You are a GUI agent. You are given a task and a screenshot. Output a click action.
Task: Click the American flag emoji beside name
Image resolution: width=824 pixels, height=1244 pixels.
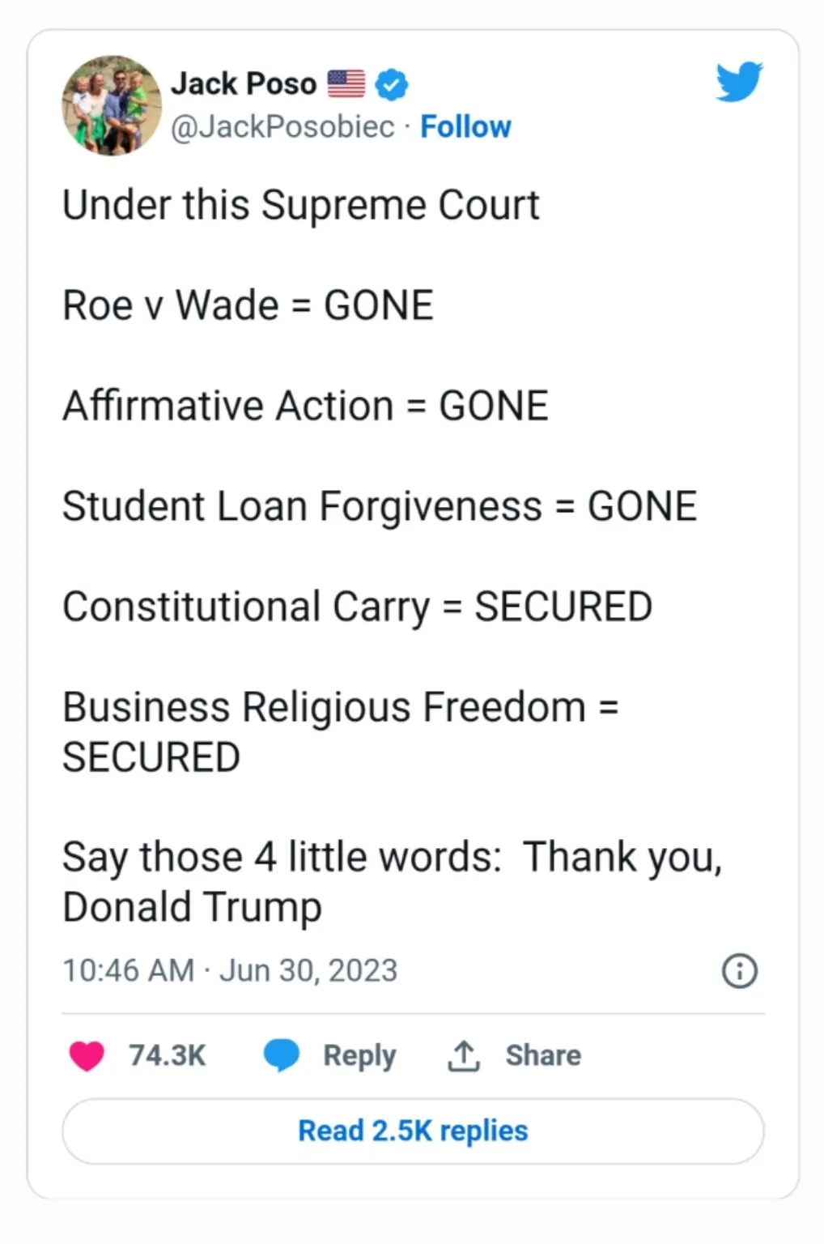pyautogui.click(x=346, y=83)
